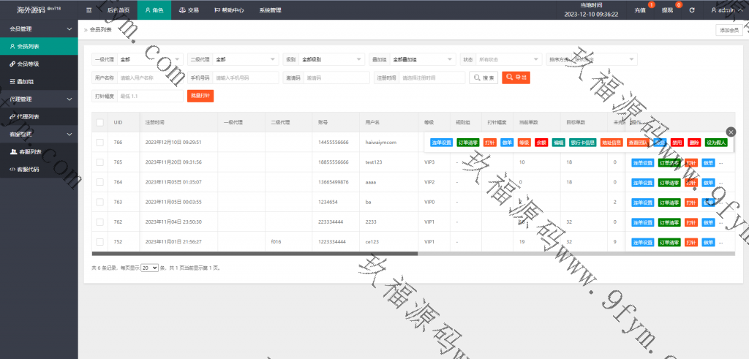Switch to the 交易 top tab
The image size is (749, 359).
(x=189, y=10)
